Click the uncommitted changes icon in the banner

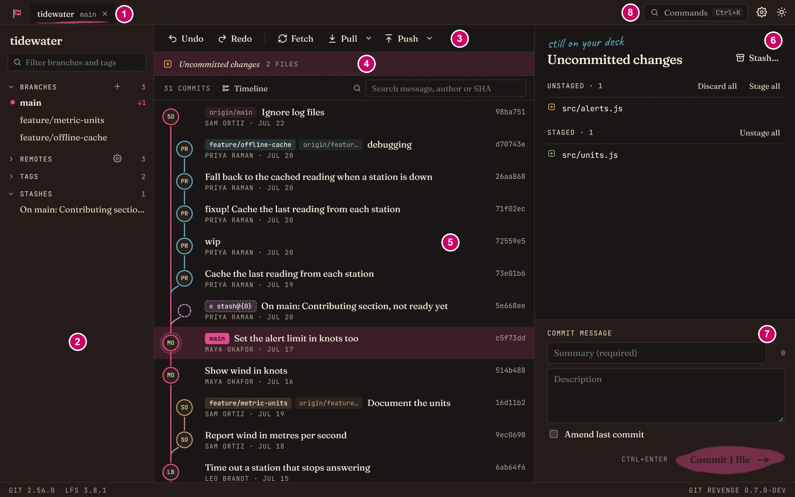[168, 64]
